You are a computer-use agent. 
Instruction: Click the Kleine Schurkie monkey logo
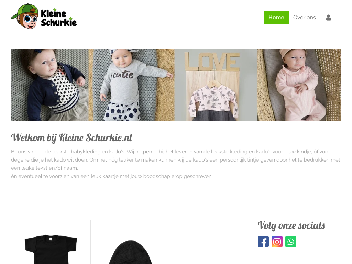25,16
